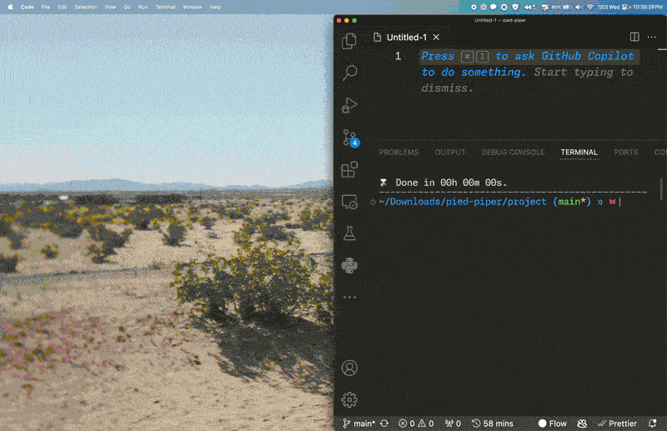Click in the terminal prompt line
Image resolution: width=667 pixels, height=431 pixels.
(x=500, y=202)
